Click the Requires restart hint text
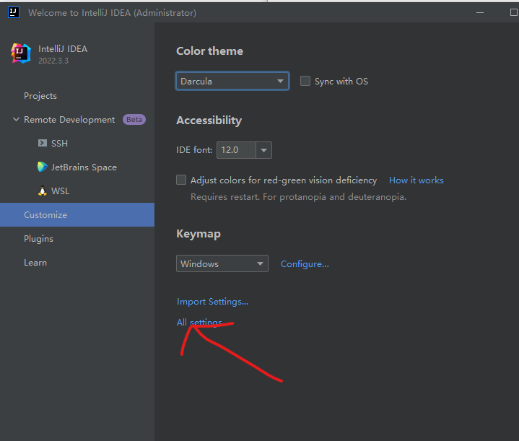 299,197
